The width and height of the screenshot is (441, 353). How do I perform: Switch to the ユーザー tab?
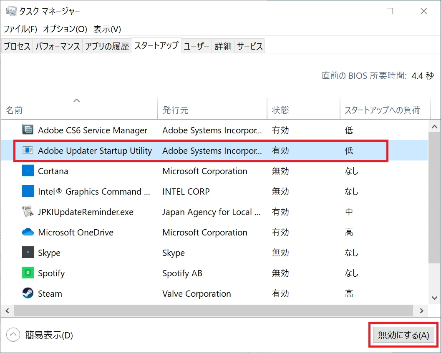tap(197, 46)
